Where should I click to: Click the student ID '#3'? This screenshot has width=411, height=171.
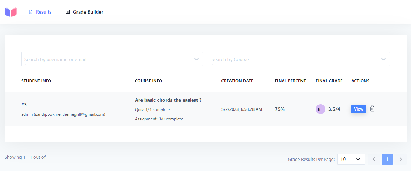click(24, 105)
